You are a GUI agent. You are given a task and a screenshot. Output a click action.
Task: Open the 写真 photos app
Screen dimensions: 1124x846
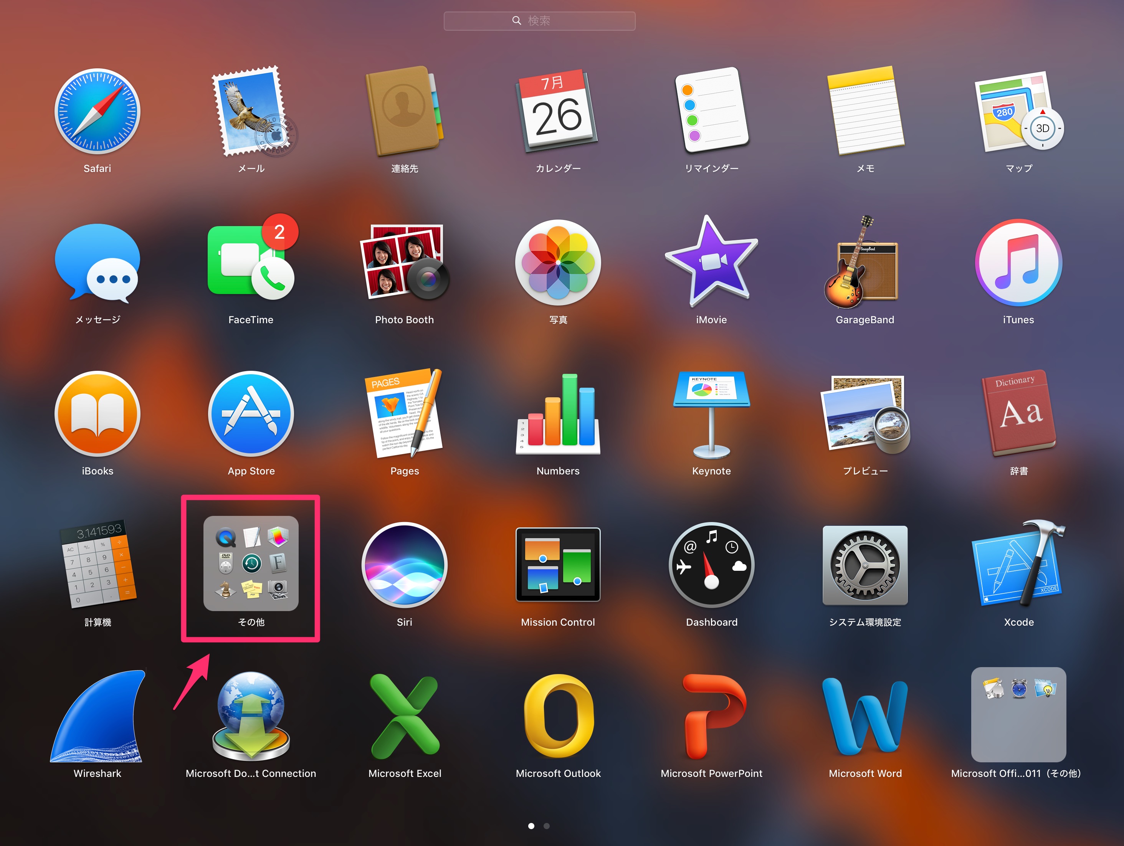click(558, 262)
